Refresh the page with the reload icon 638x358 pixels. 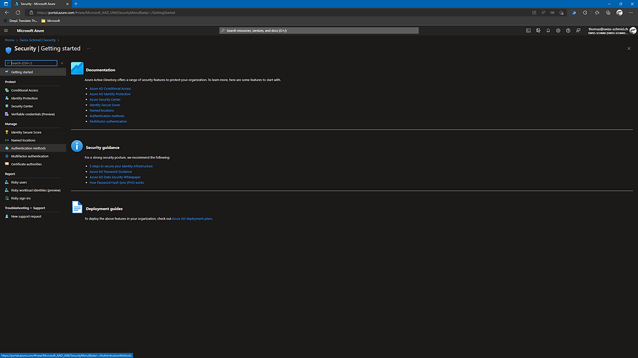point(18,12)
